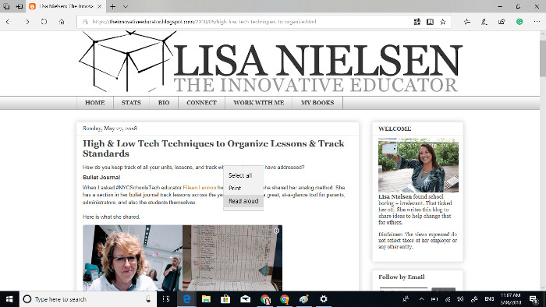
Task: Open the High & Low Tech post title
Action: [213, 149]
